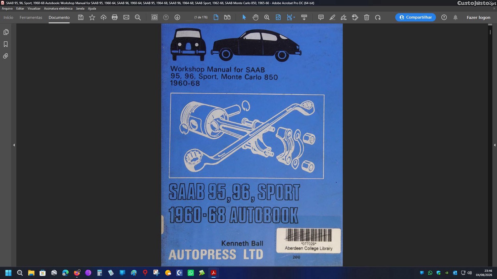The height and width of the screenshot is (279, 497).
Task: Rotate the page with the rotate icon
Action: pyautogui.click(x=378, y=17)
